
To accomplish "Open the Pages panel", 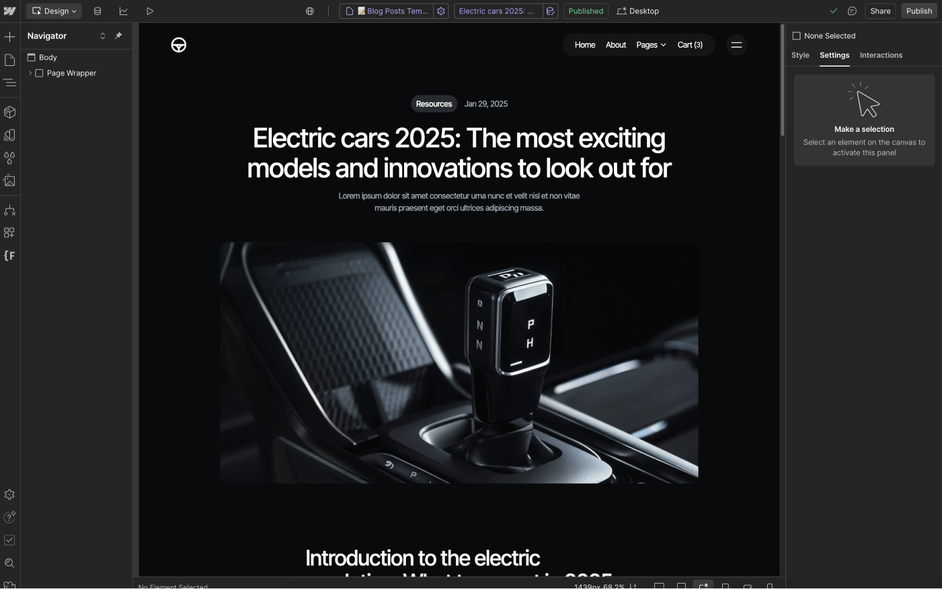I will point(9,59).
